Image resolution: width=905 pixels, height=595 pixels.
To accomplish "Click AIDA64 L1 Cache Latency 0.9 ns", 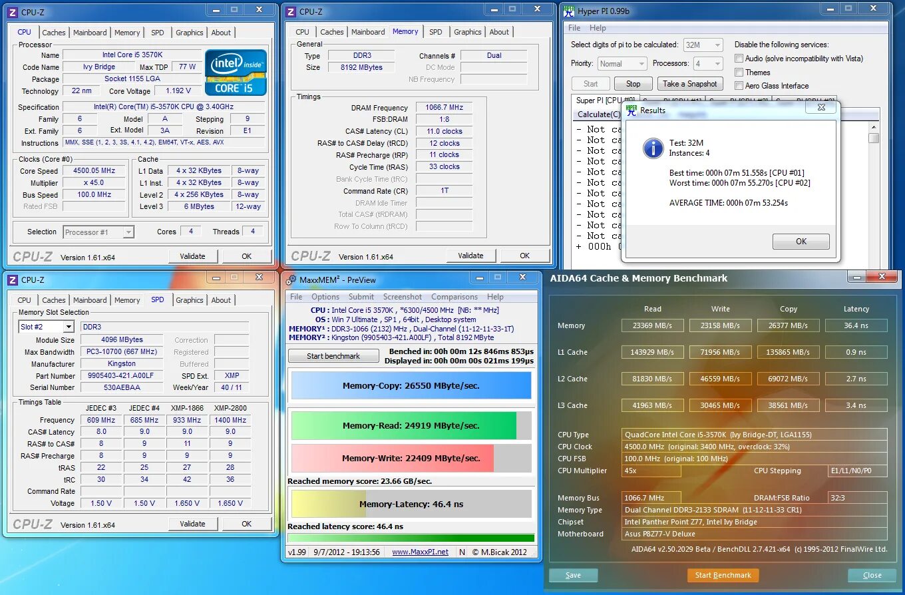I will [x=856, y=352].
